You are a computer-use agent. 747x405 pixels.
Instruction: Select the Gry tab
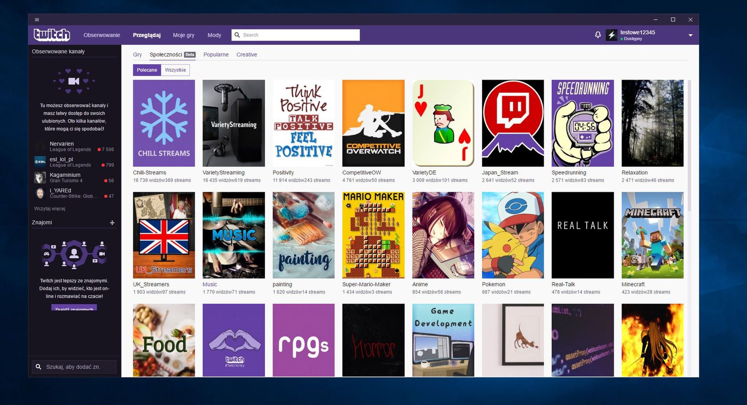137,55
